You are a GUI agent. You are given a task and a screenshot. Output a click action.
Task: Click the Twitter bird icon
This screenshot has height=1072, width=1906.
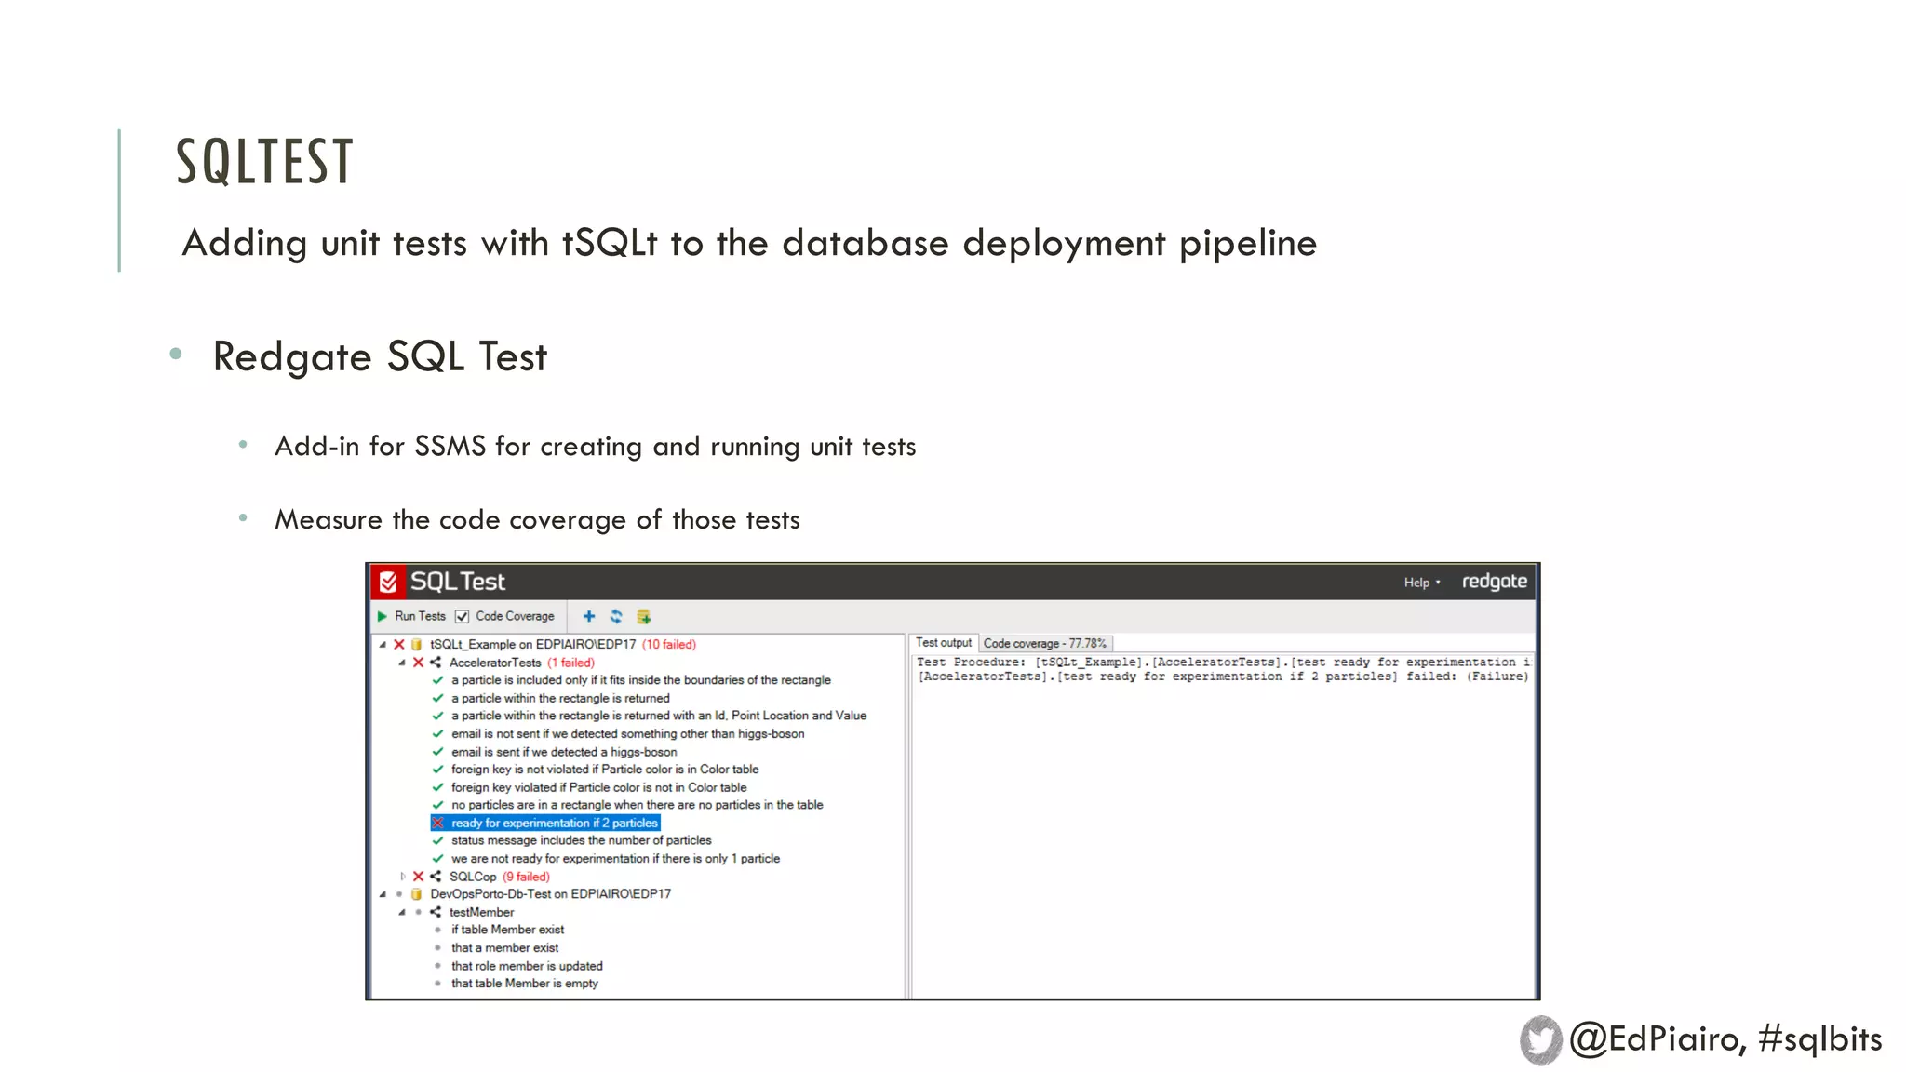1541,1039
